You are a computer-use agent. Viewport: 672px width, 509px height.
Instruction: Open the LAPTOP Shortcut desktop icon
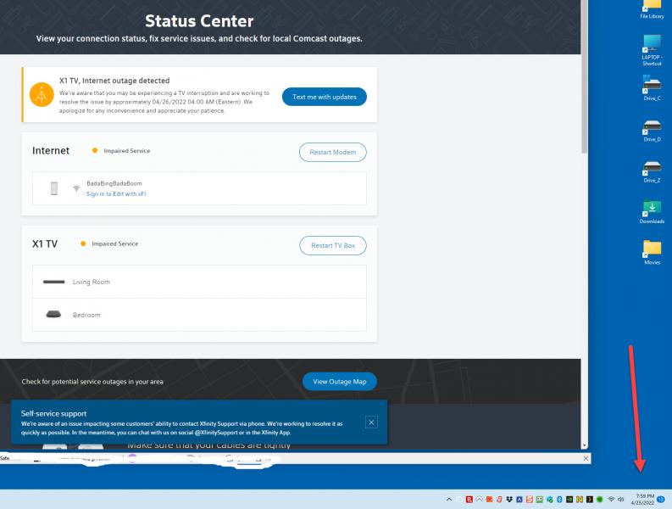point(652,50)
